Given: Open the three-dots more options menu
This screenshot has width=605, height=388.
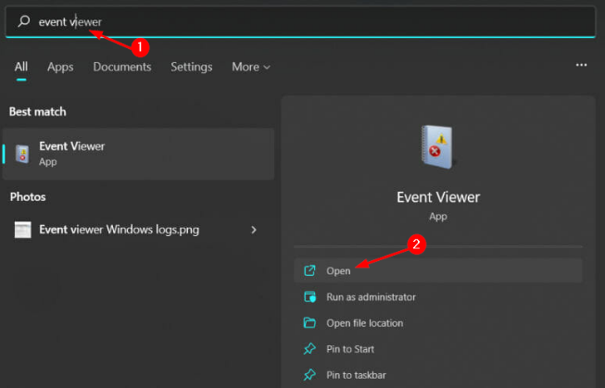Looking at the screenshot, I should pyautogui.click(x=581, y=66).
